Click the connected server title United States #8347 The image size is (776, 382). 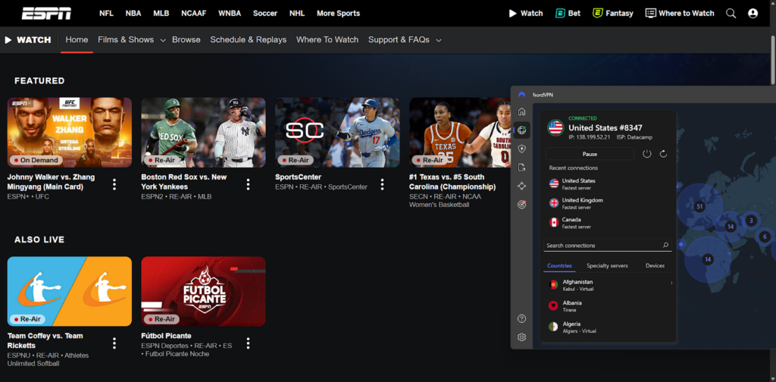tap(605, 127)
